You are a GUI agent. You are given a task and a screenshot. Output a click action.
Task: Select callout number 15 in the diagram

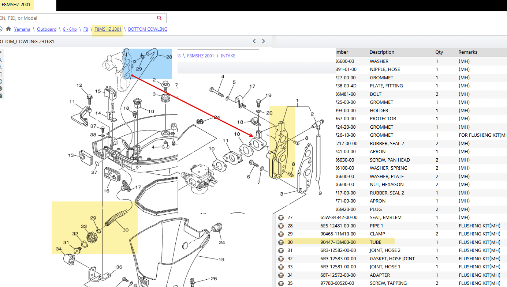click(98, 91)
